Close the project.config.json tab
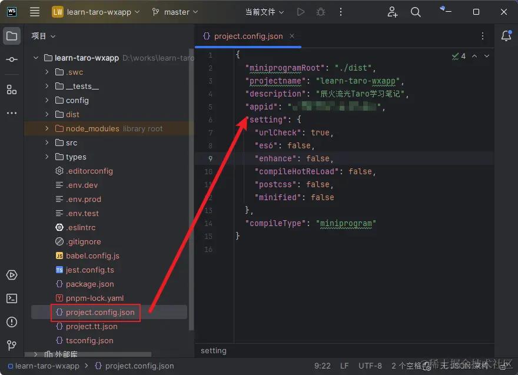 tap(292, 36)
